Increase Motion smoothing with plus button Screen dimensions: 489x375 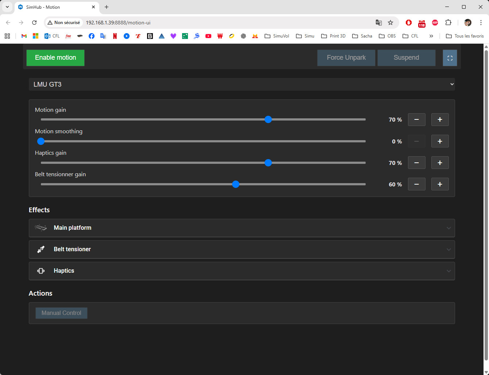click(440, 141)
